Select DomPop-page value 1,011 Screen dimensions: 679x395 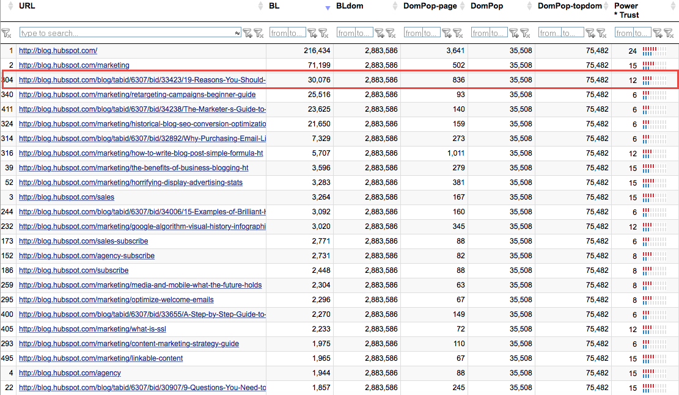(455, 154)
